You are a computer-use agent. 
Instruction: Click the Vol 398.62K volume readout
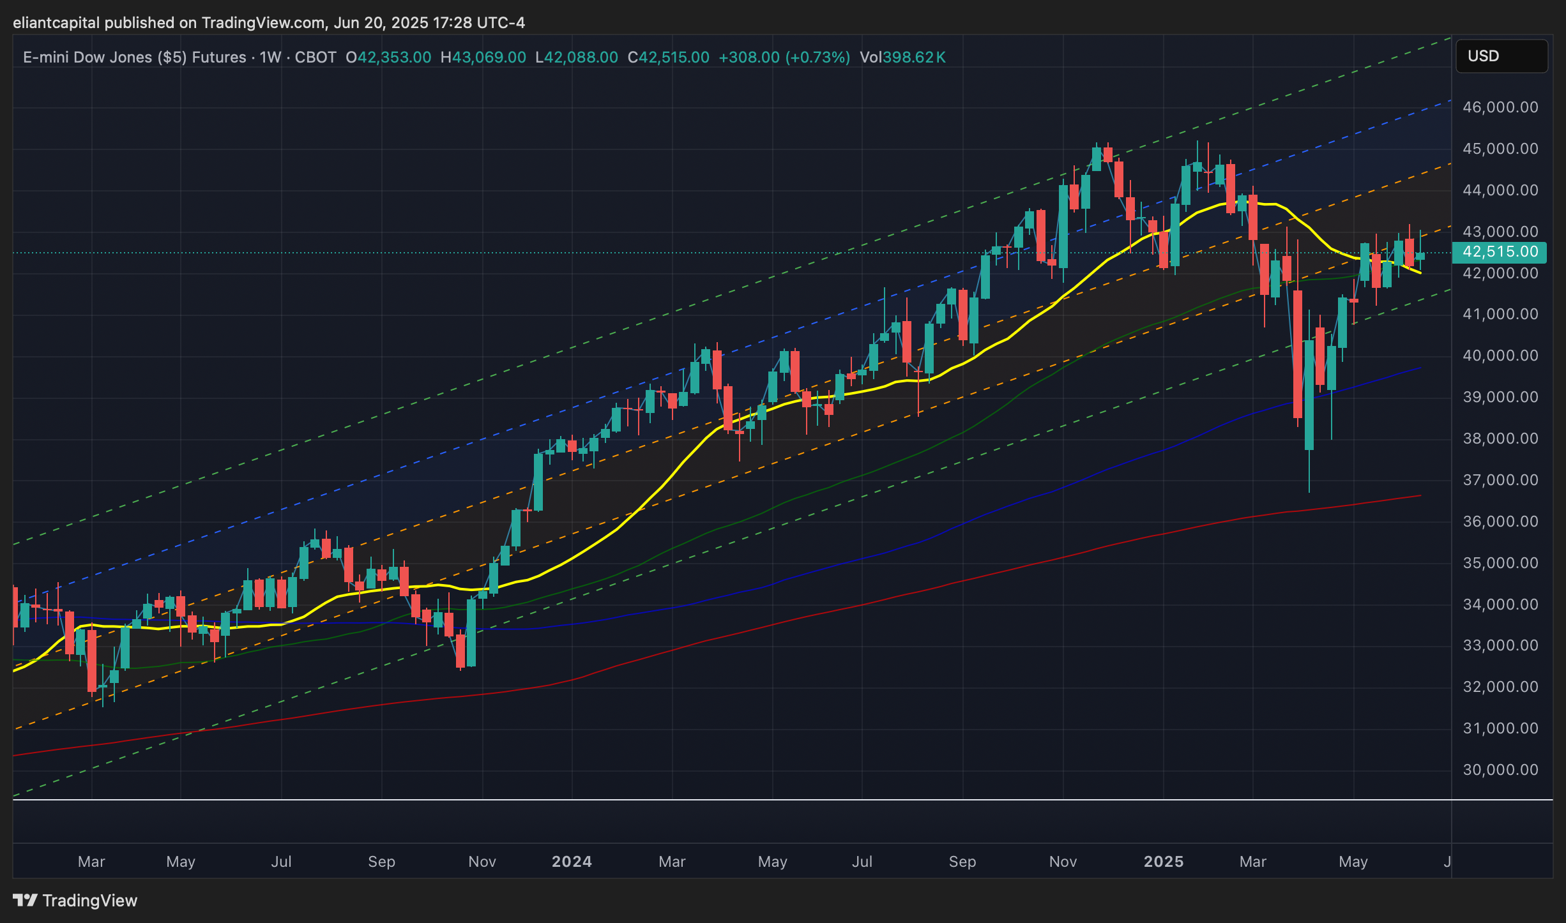coord(902,57)
